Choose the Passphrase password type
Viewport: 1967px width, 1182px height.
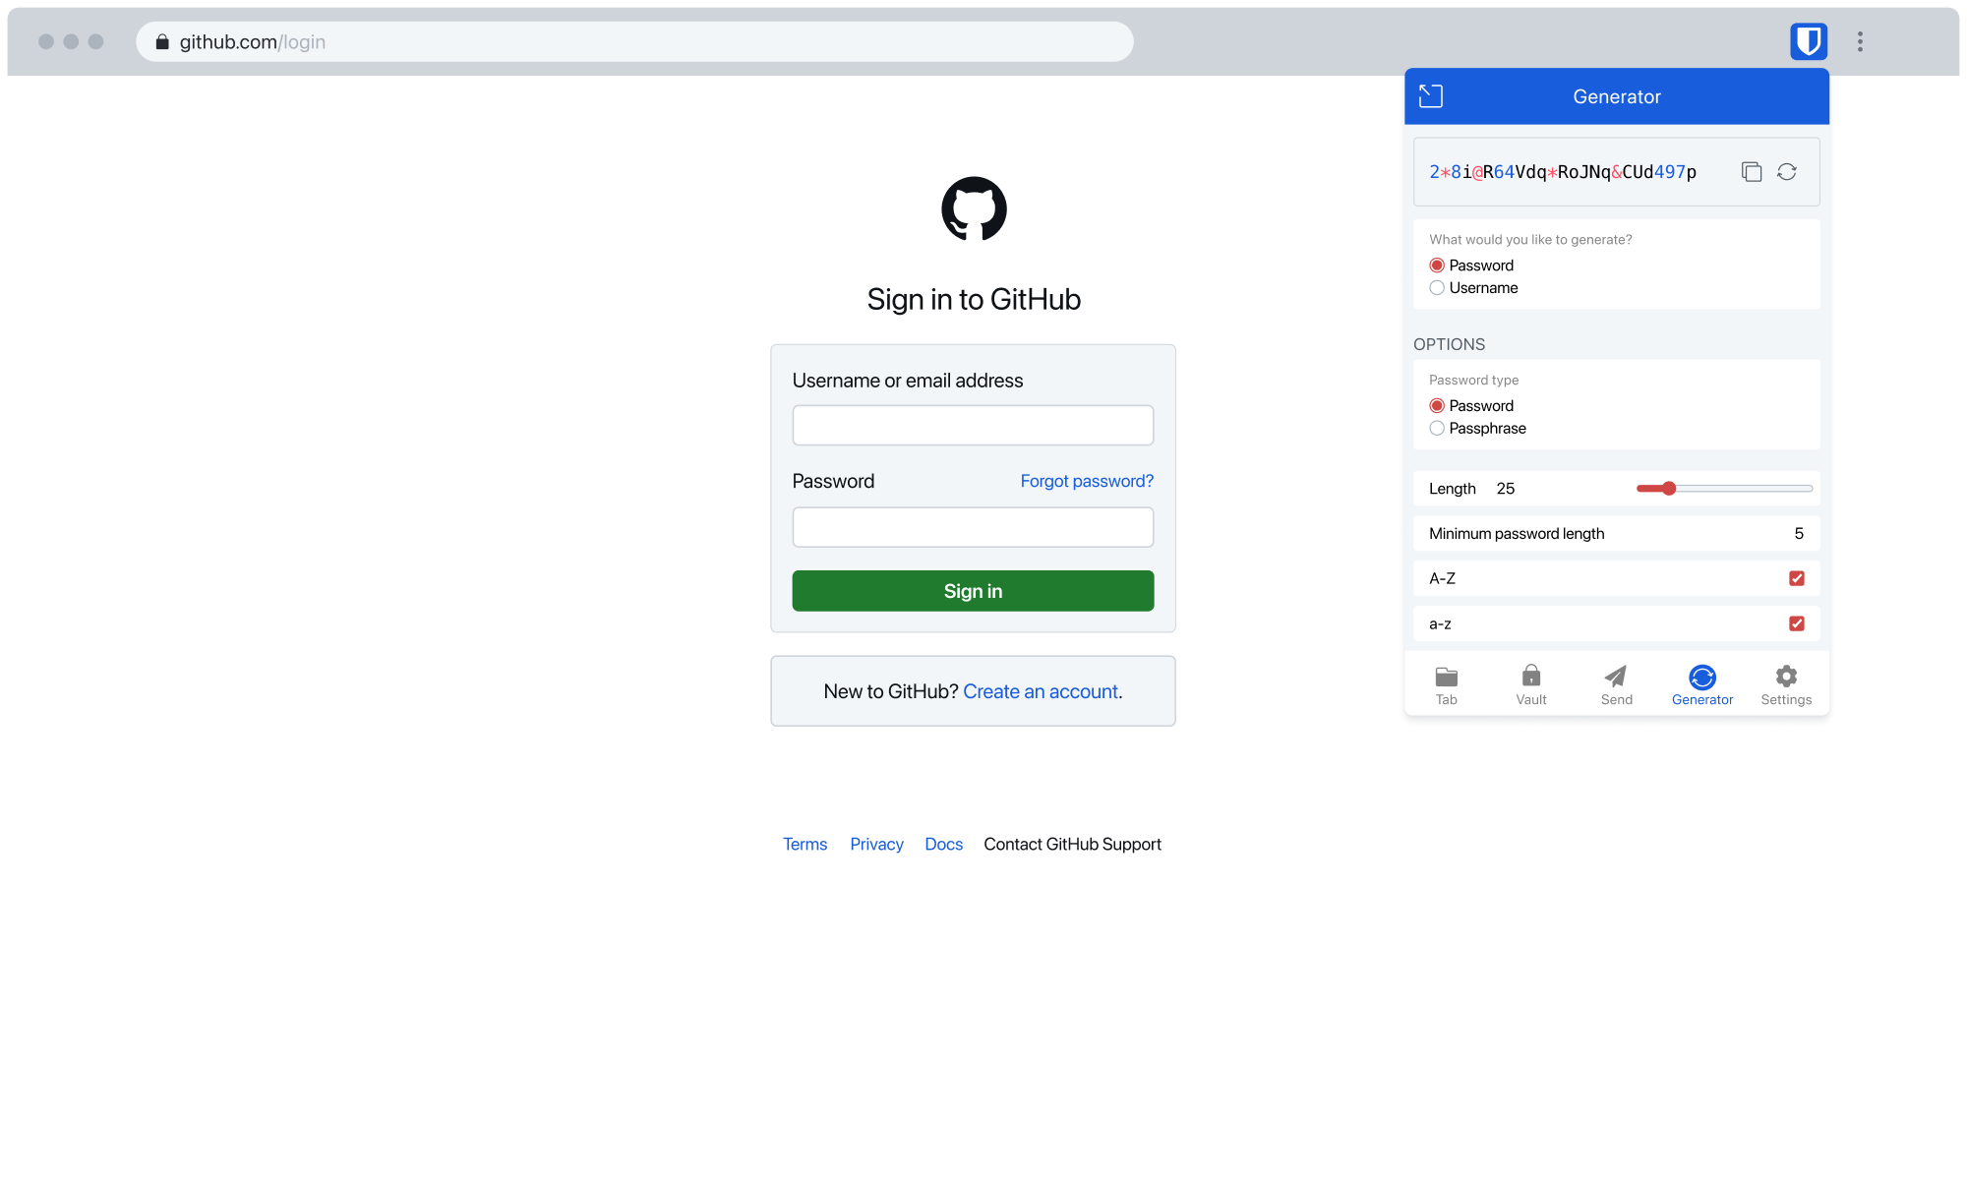[x=1437, y=429]
